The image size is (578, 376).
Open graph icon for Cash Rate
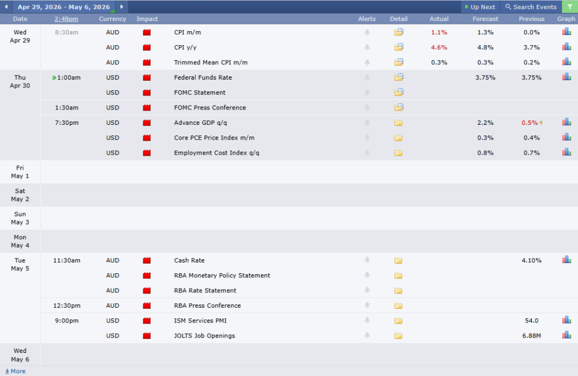click(566, 260)
